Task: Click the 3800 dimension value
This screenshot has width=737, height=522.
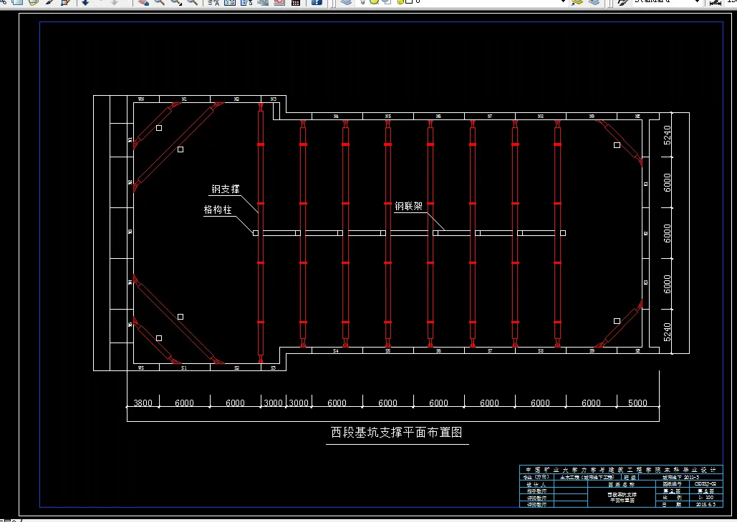Action: point(143,403)
